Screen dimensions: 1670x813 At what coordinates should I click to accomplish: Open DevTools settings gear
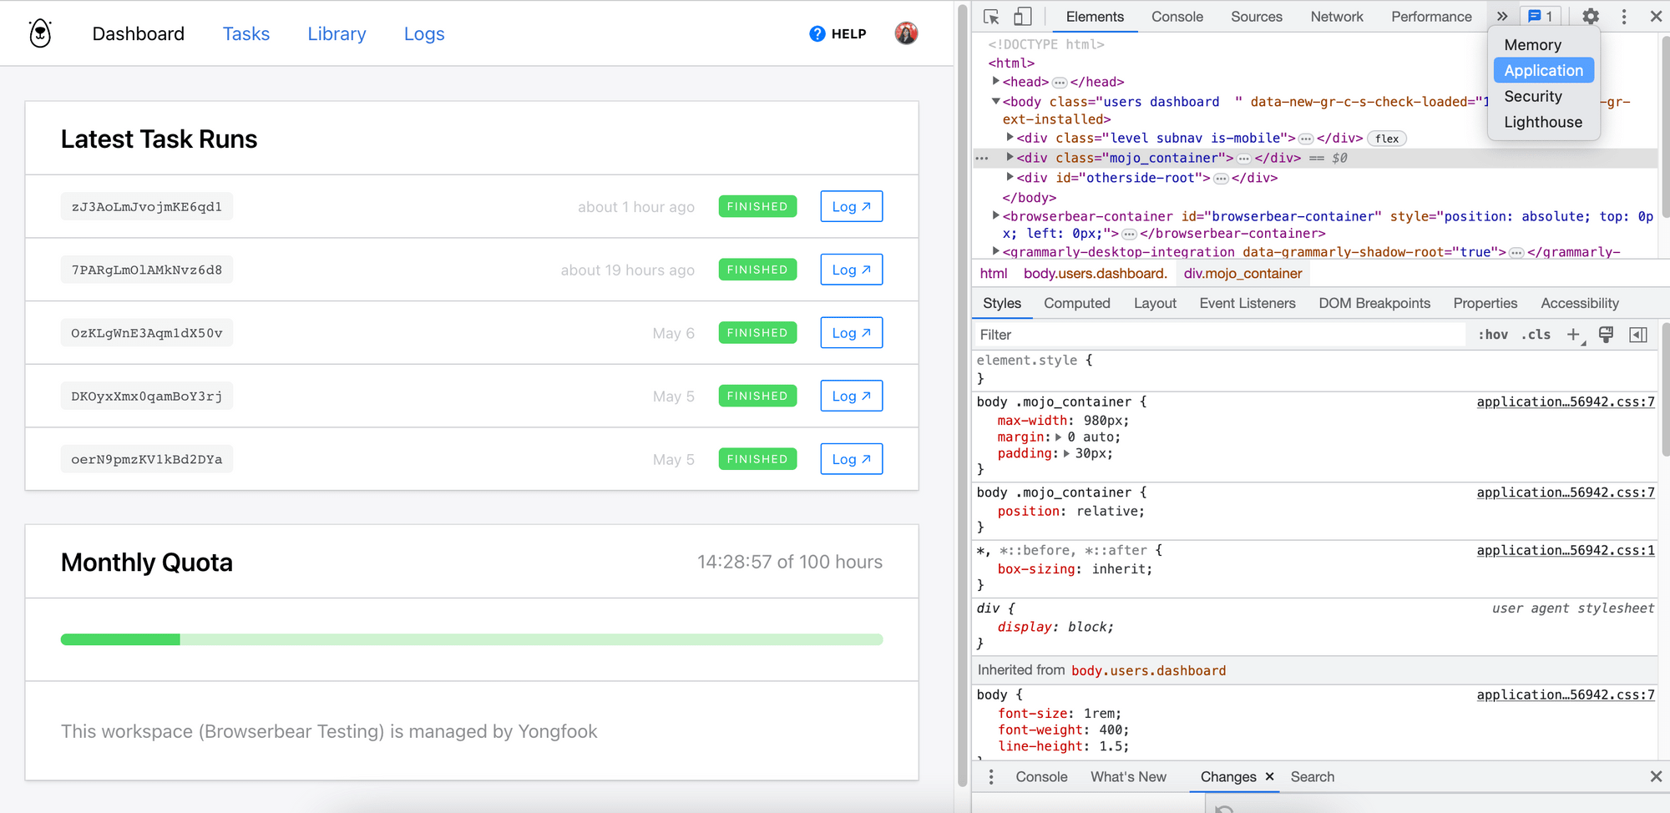pyautogui.click(x=1590, y=16)
